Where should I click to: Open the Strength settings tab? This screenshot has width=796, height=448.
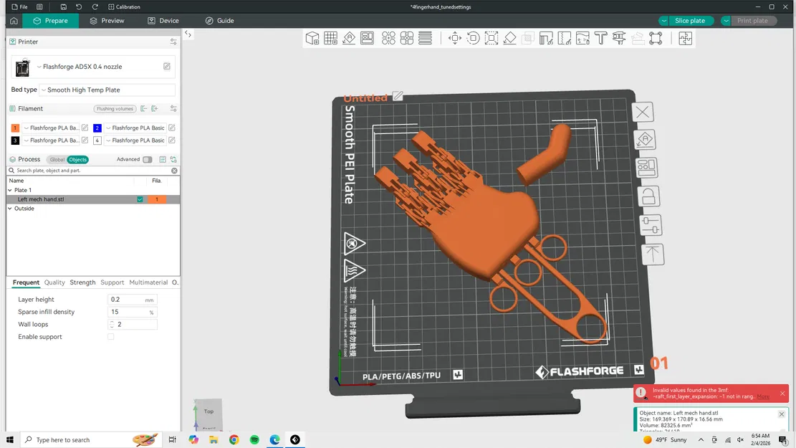(x=82, y=282)
